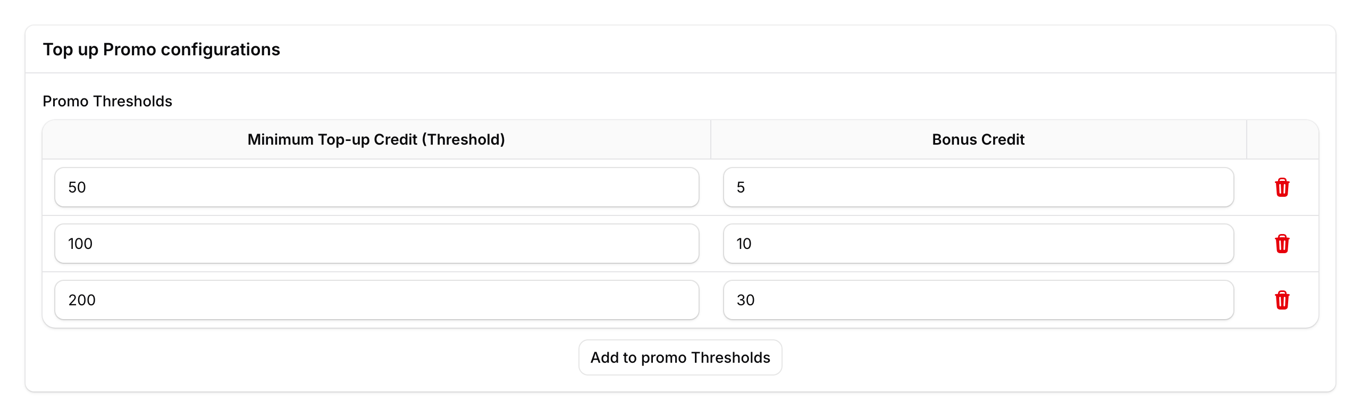Click '(Threshold)' in the first column header
The height and width of the screenshot is (417, 1361).
[x=463, y=139]
